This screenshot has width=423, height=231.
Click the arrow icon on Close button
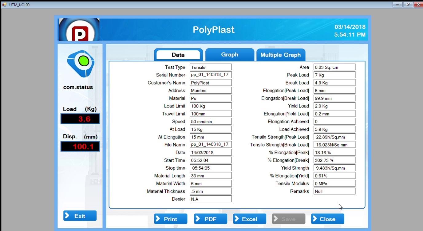pos(315,219)
